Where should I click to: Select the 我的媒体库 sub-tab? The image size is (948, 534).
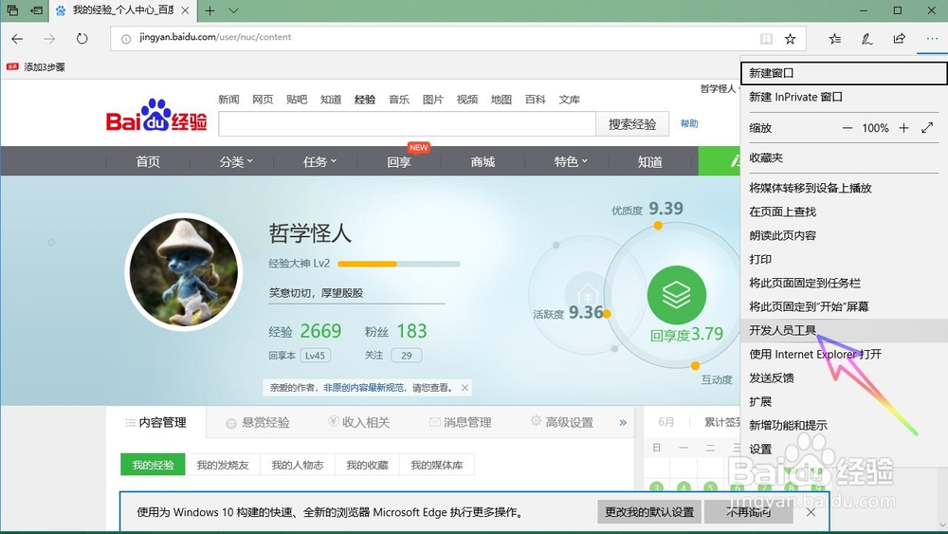click(x=436, y=465)
